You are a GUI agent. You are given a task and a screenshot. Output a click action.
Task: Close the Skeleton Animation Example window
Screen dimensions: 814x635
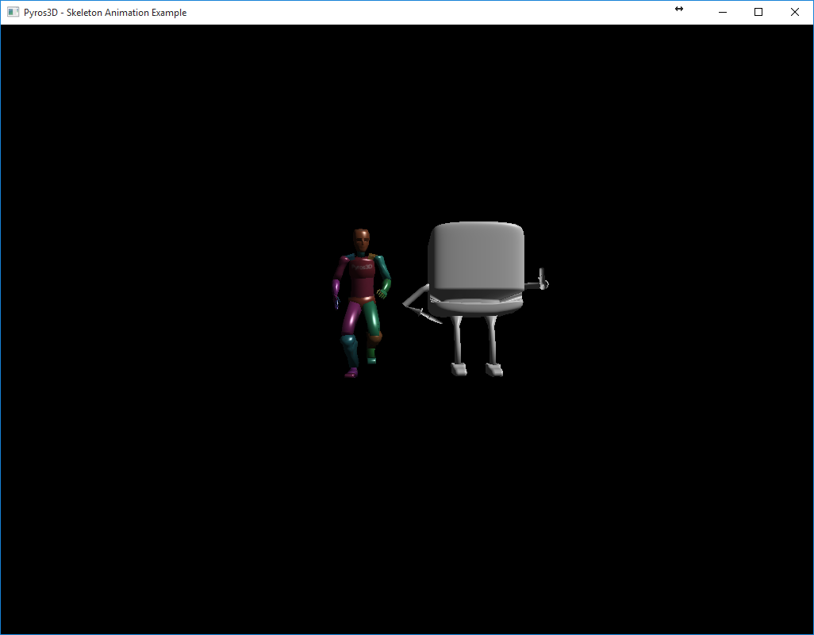794,12
